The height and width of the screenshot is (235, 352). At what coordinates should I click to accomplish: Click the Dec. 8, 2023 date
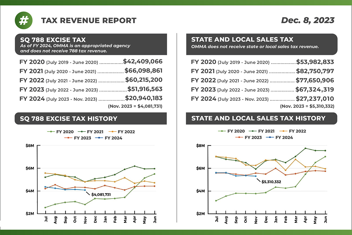pos(308,20)
